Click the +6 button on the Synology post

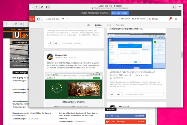click(112, 94)
